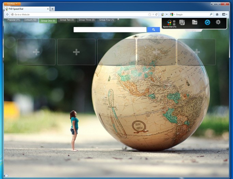Open the bookmarks toolbar dropdown at far right
This screenshot has height=179, width=233.
point(224,14)
